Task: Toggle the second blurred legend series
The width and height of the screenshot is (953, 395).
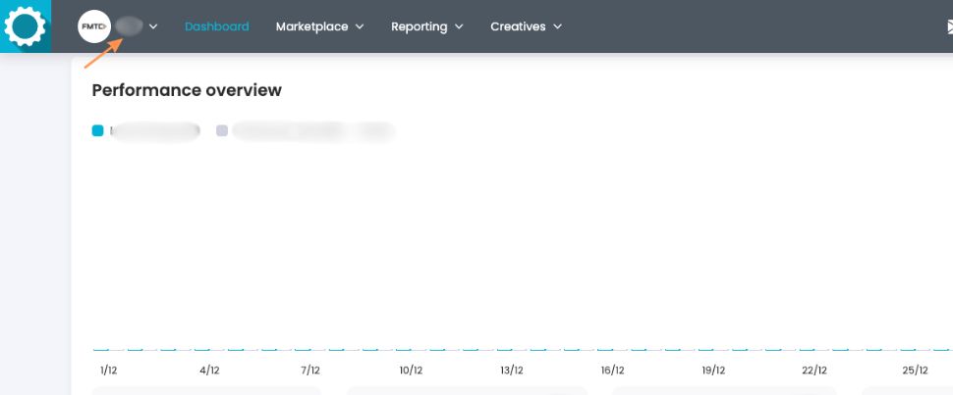Action: pos(312,130)
